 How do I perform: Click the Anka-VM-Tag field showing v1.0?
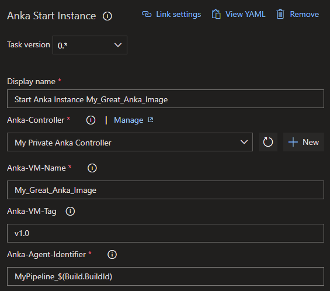coord(165,233)
